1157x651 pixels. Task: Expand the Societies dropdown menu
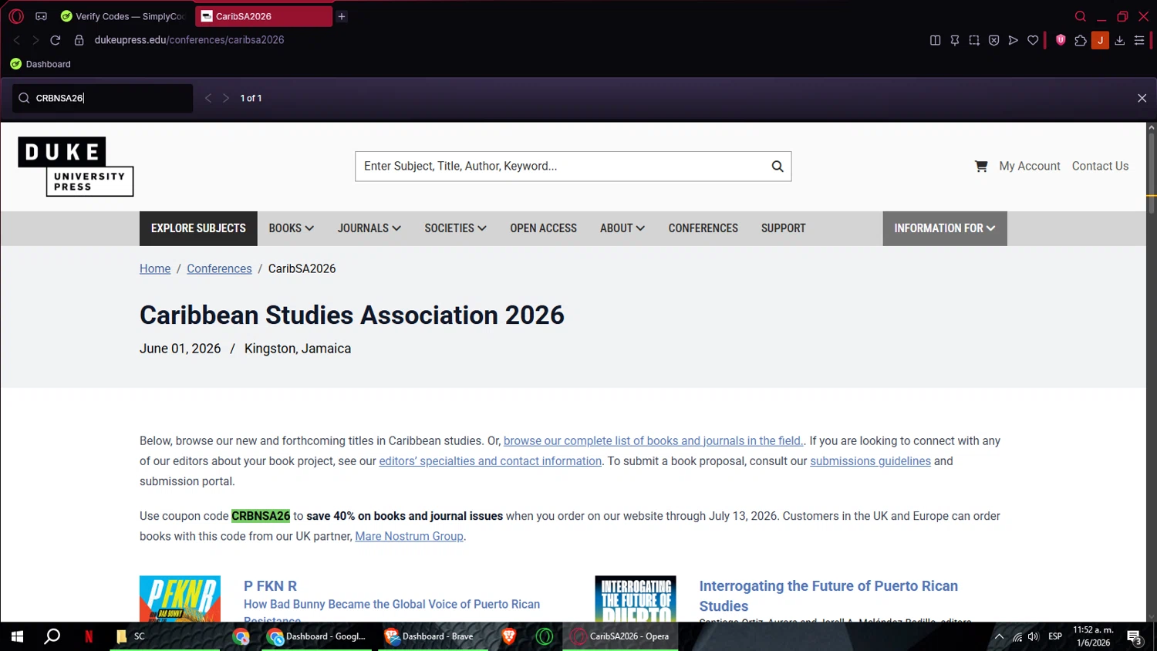[456, 228]
